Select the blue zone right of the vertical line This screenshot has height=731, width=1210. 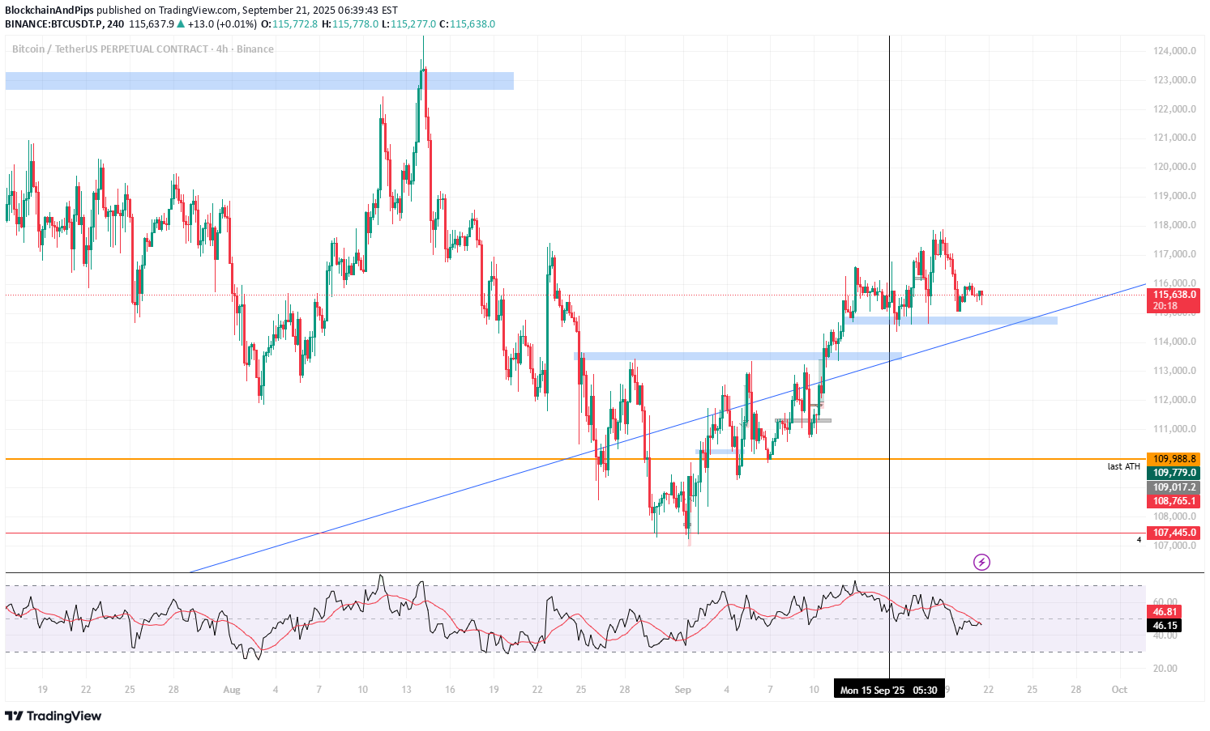(x=973, y=321)
